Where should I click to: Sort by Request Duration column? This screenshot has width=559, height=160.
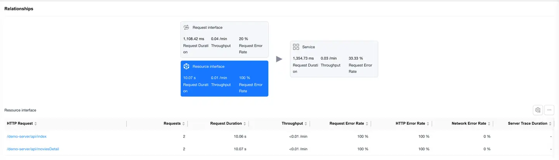click(245, 124)
